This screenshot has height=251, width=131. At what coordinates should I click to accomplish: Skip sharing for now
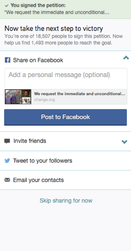coord(66,201)
